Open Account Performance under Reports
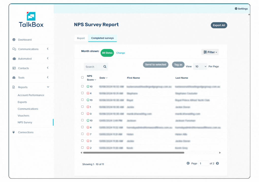The image size is (259, 182). [x=31, y=95]
